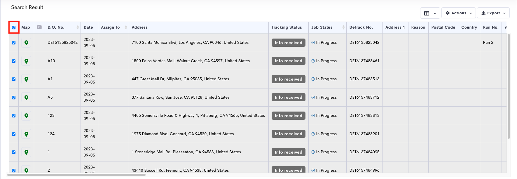Screen dimensions: 517x179
Task: Click Info received badge for Santa Monica address
Action: click(288, 43)
